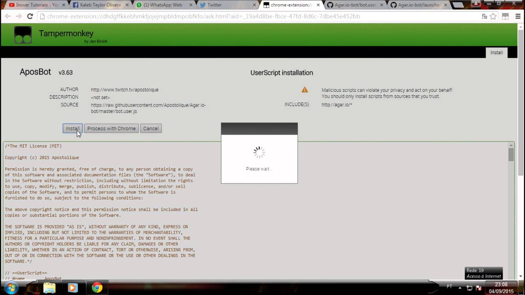Open the Install tab in Tampermonkey header
The height and width of the screenshot is (295, 525).
[496, 52]
